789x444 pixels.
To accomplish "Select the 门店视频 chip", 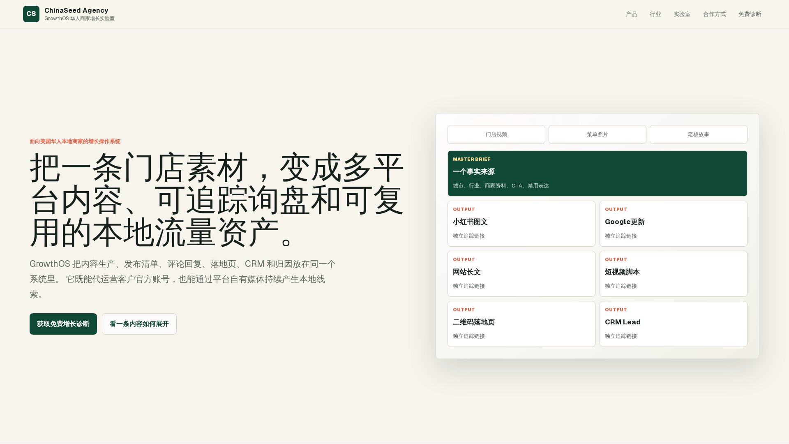I will click(x=496, y=134).
